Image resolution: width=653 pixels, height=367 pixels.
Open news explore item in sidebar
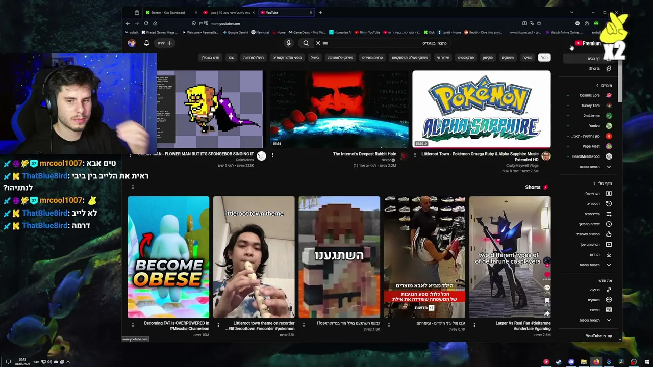[590, 310]
